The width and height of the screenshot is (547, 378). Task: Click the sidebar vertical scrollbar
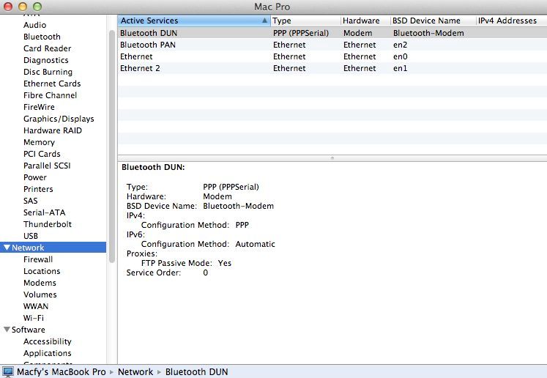pyautogui.click(x=111, y=147)
